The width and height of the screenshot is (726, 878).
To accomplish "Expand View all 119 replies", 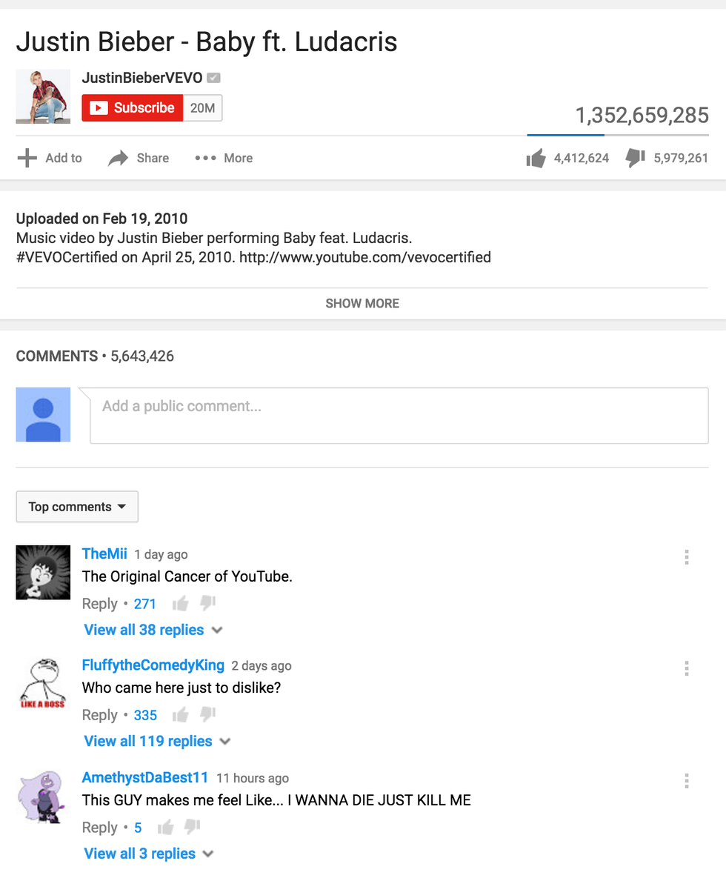I will 157,742.
